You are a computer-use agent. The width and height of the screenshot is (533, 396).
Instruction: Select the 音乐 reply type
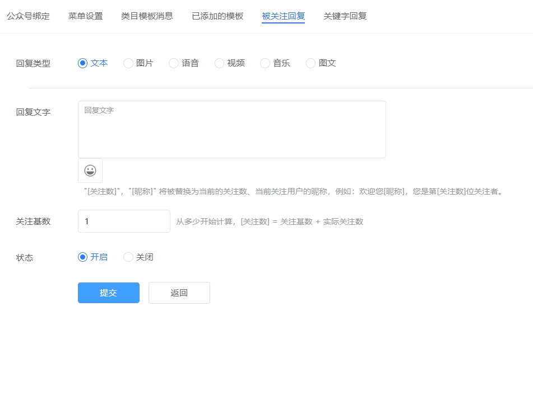(265, 63)
